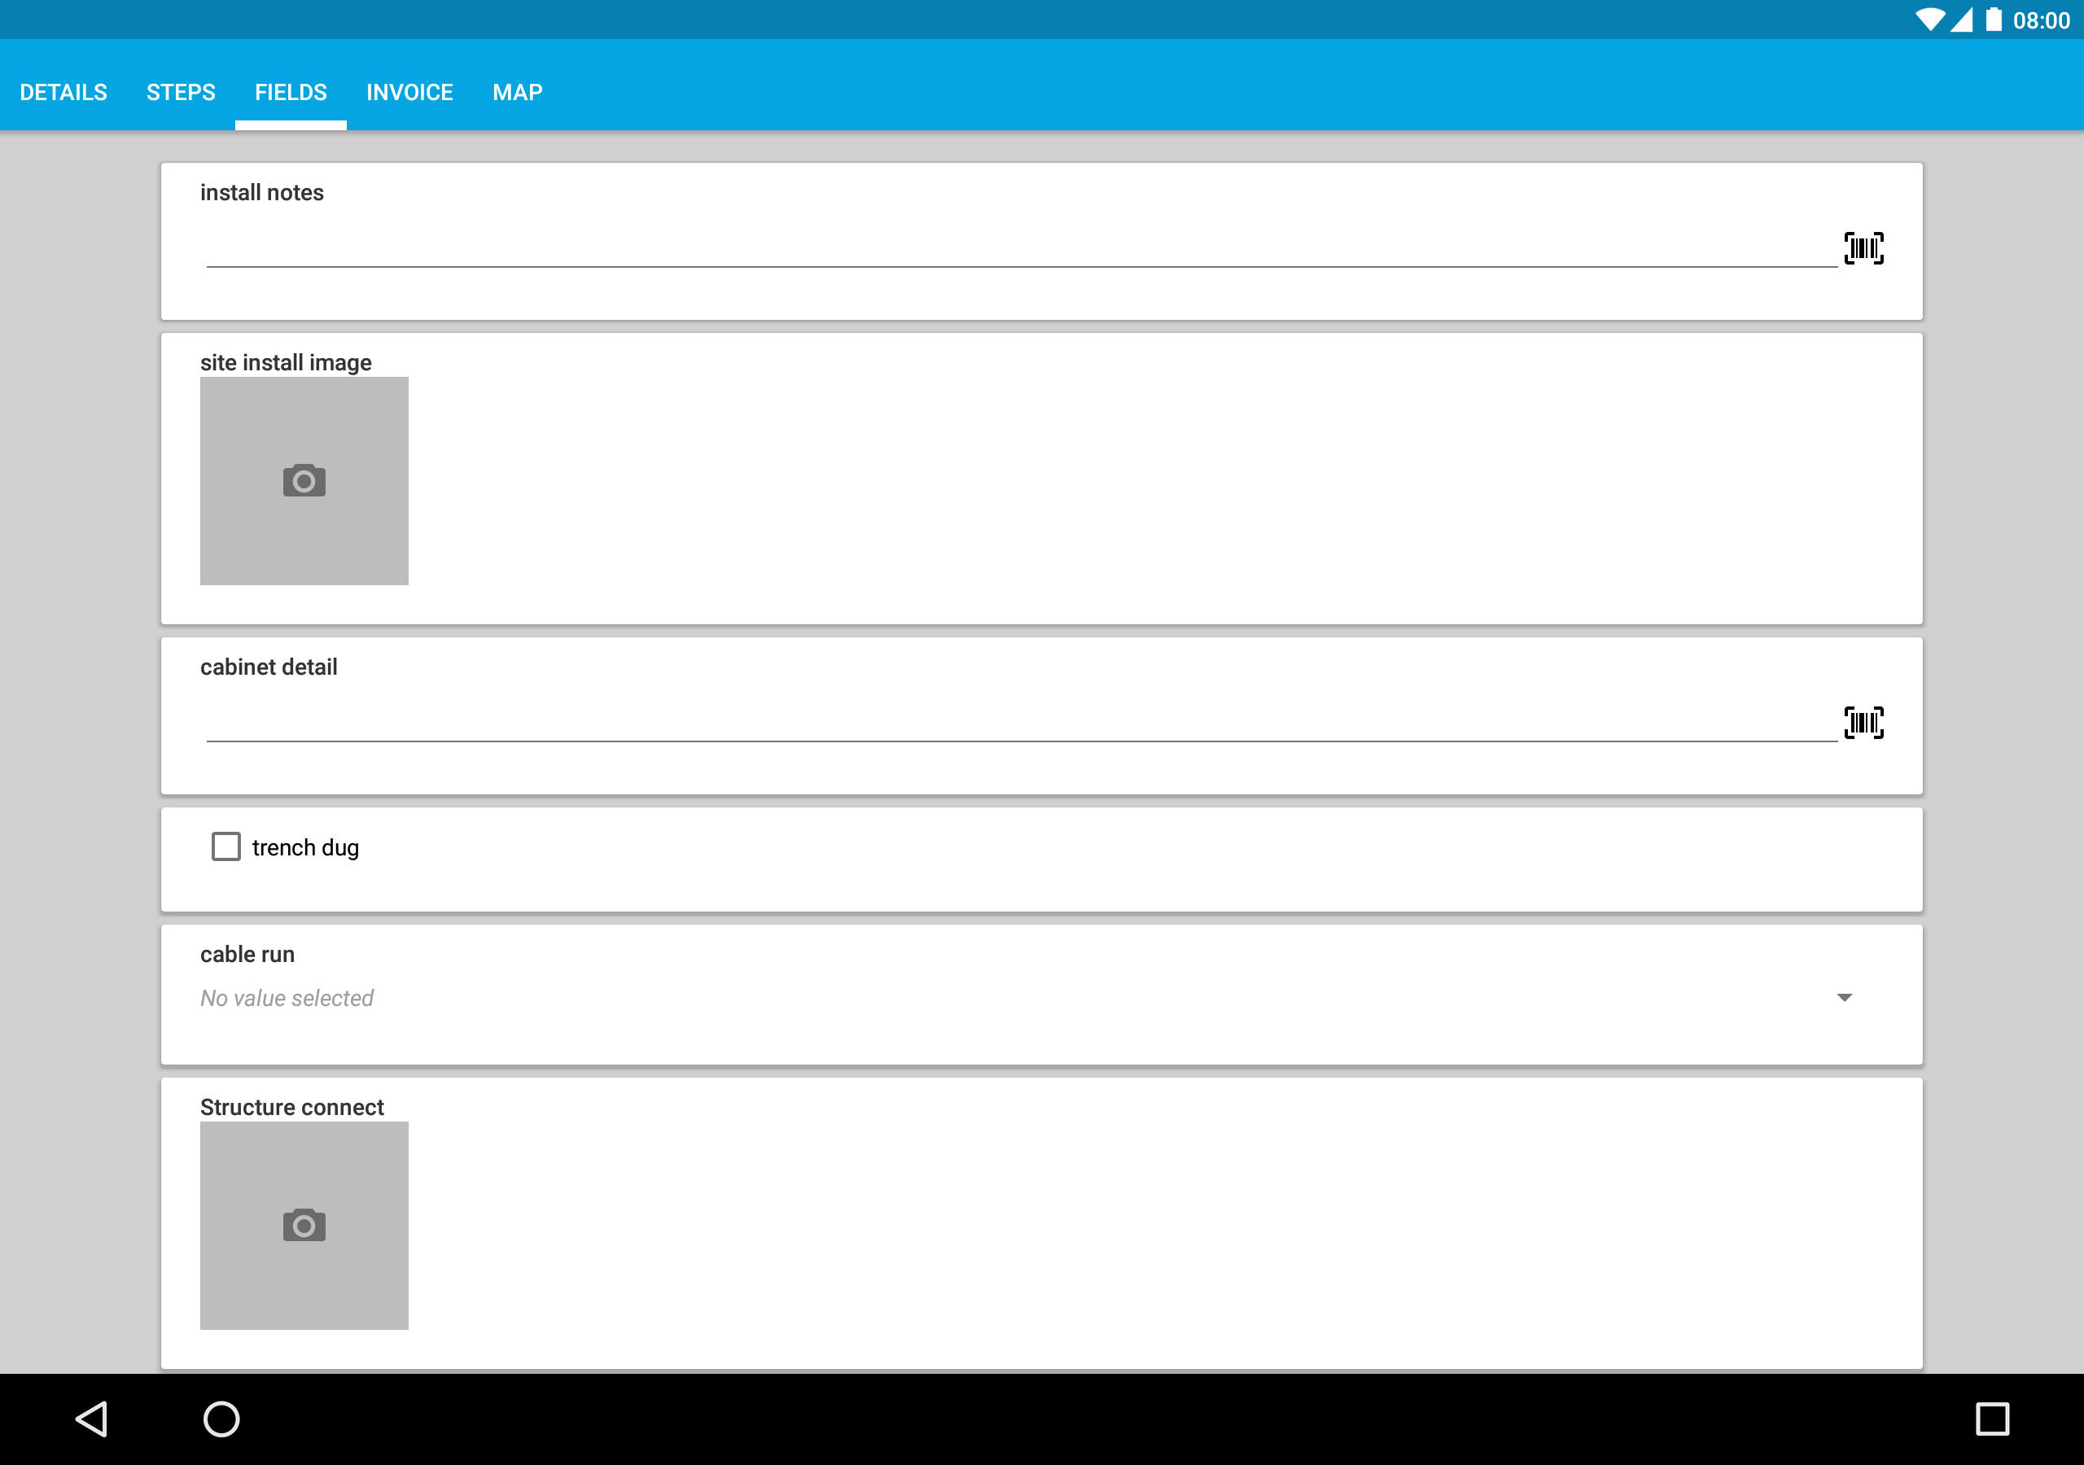The width and height of the screenshot is (2084, 1465).
Task: Go back with Android back button
Action: point(92,1419)
